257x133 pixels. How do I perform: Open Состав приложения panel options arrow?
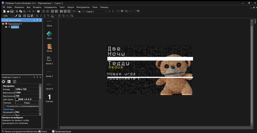[x=34, y=20]
